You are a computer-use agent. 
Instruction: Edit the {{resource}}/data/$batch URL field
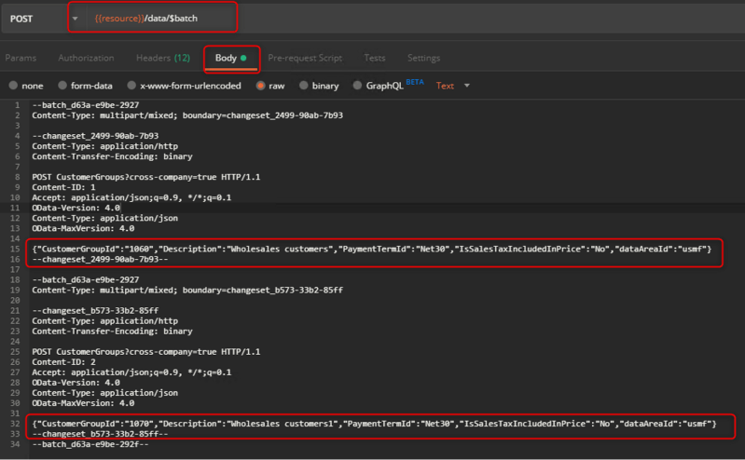coord(145,19)
